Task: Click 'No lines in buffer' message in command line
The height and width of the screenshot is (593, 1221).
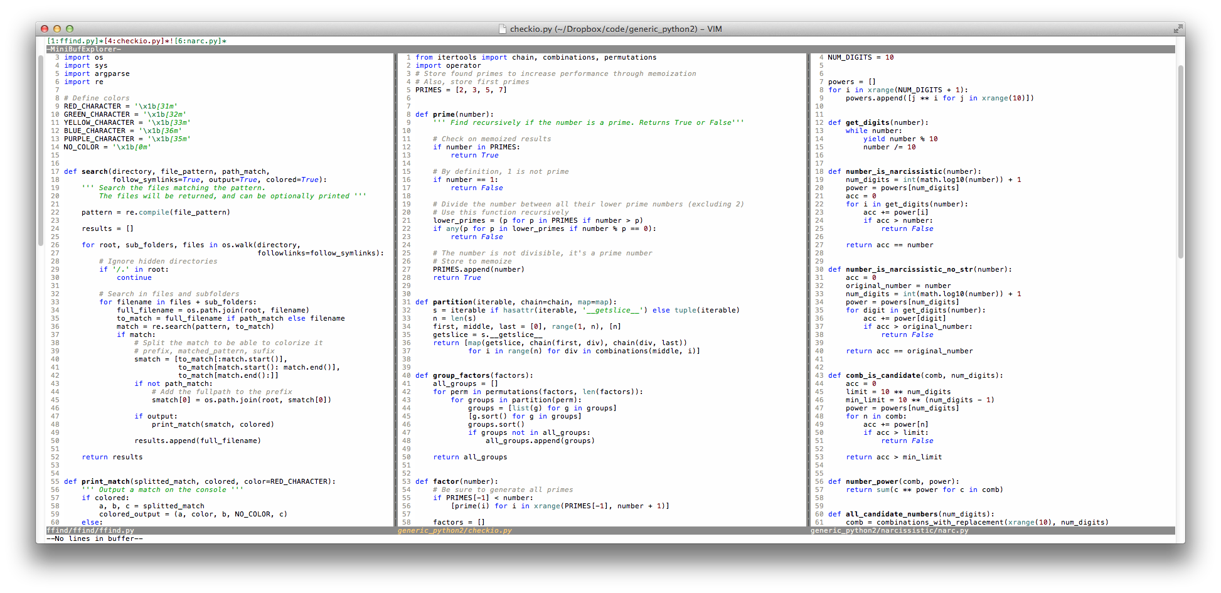Action: [95, 539]
